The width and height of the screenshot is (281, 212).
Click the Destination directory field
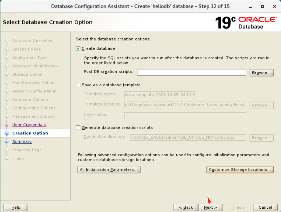[188, 138]
